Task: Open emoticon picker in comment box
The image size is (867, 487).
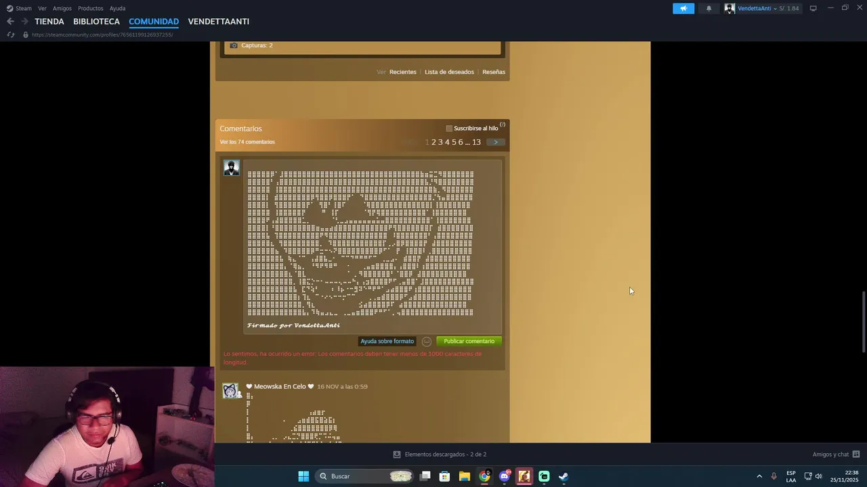Action: (427, 342)
